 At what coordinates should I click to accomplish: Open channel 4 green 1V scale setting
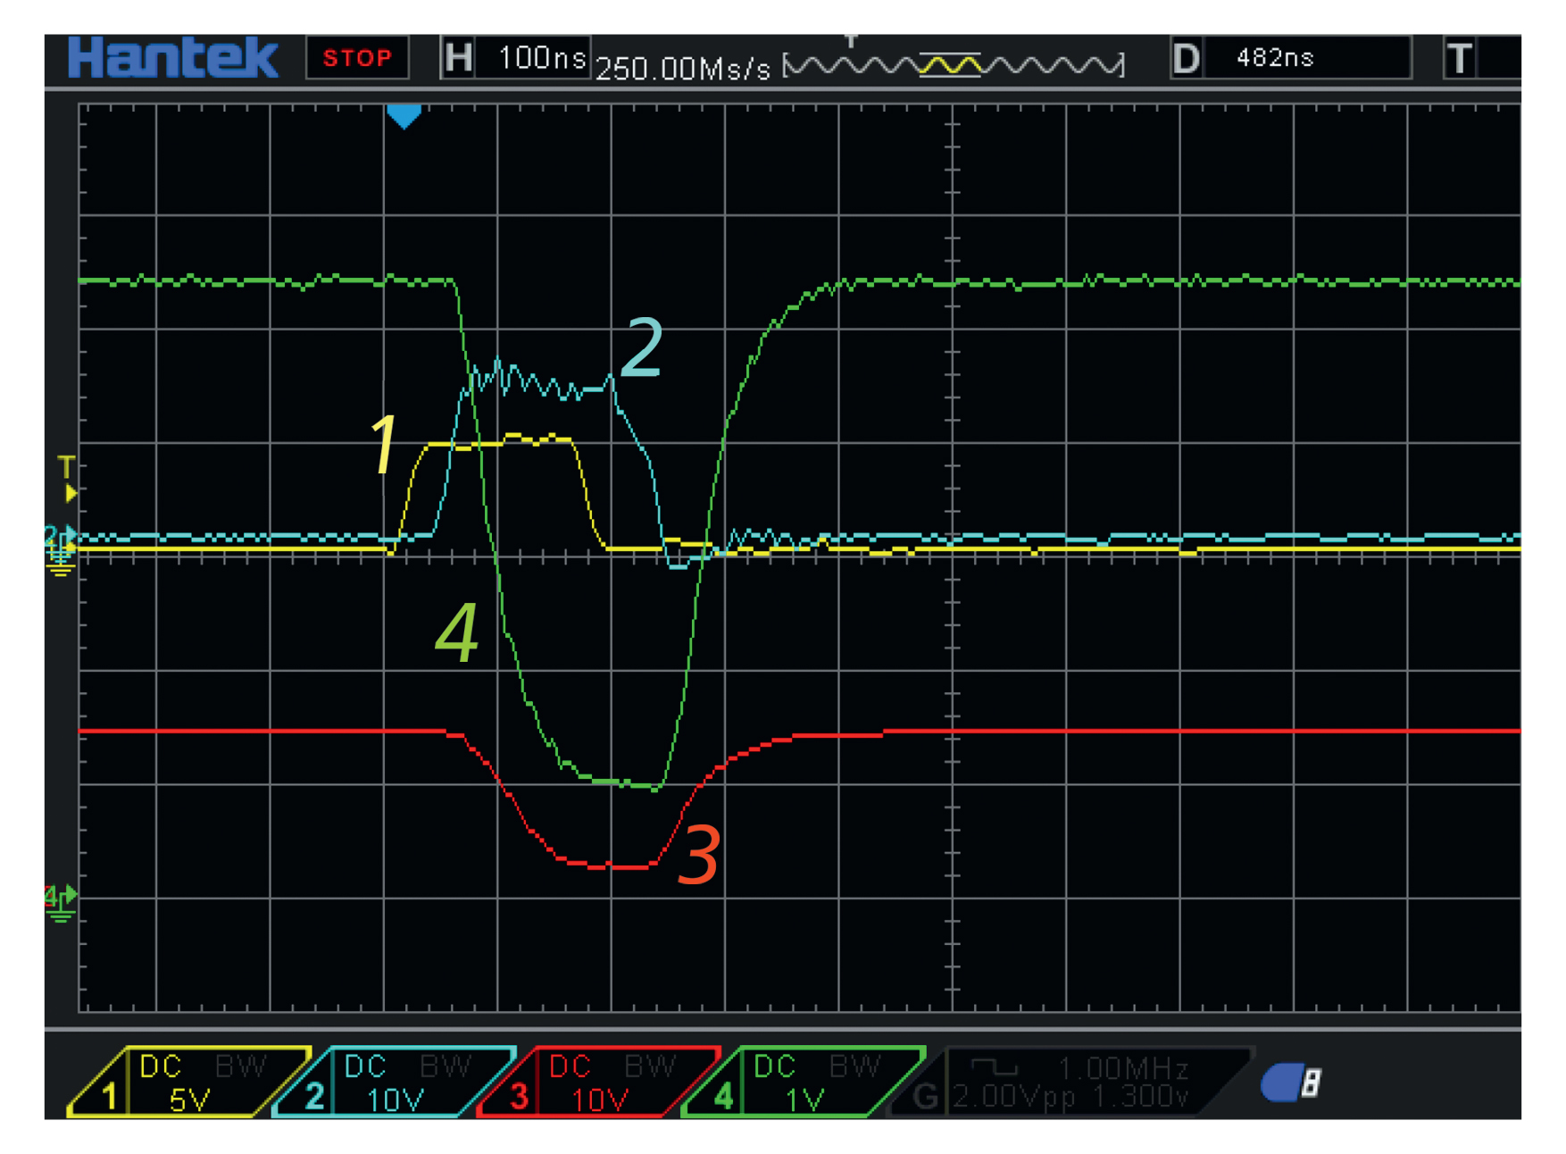(804, 1100)
